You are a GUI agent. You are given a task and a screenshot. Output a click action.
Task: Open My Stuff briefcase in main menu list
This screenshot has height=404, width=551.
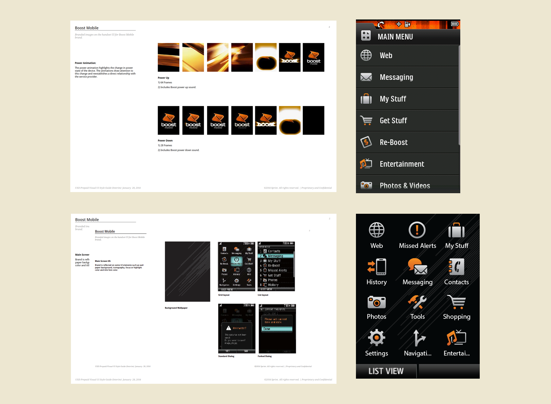407,99
